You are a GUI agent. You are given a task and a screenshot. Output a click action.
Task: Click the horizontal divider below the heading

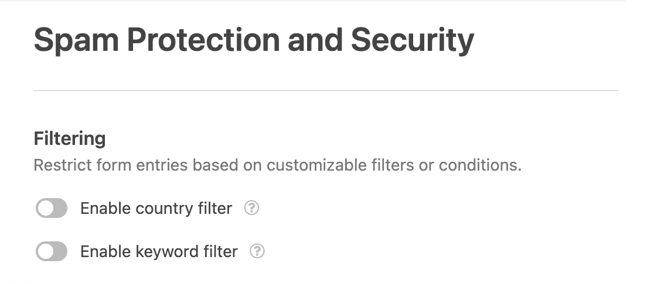pos(326,90)
